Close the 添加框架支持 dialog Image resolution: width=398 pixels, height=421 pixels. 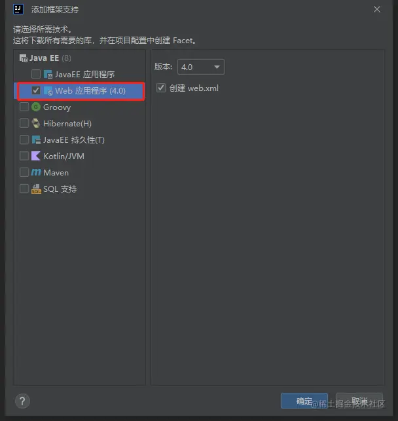point(377,9)
